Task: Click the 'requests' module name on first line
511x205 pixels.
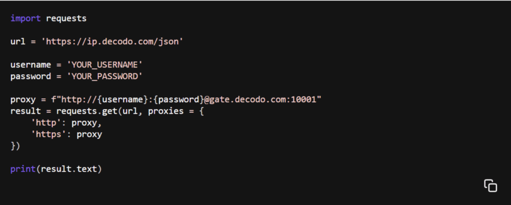Action: tap(66, 18)
